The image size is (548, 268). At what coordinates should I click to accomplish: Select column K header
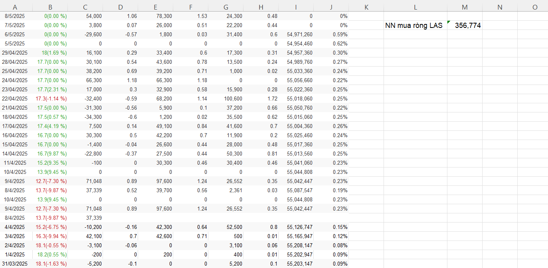366,7
